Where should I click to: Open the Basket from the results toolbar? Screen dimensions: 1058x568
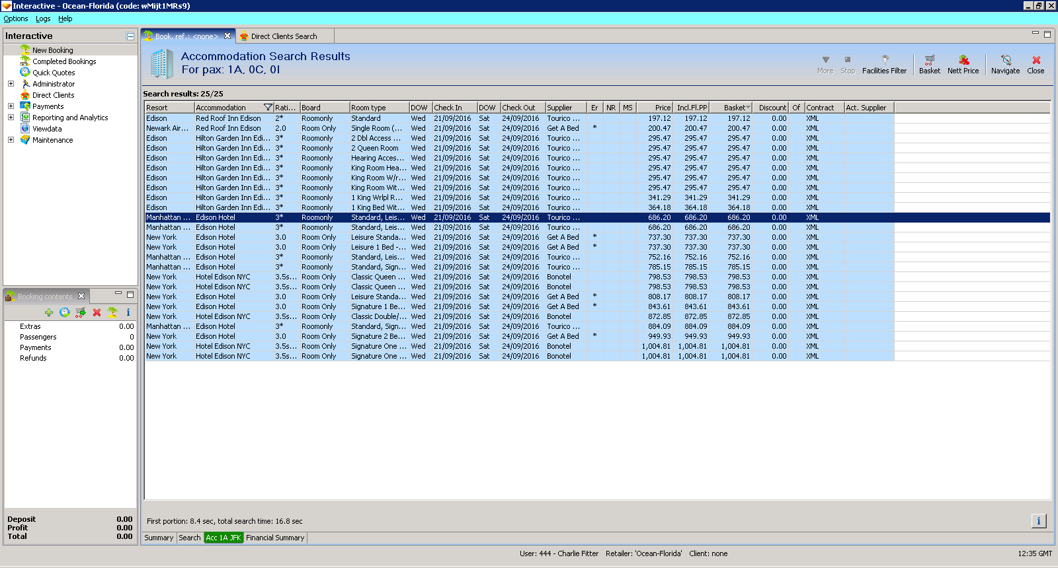(929, 64)
